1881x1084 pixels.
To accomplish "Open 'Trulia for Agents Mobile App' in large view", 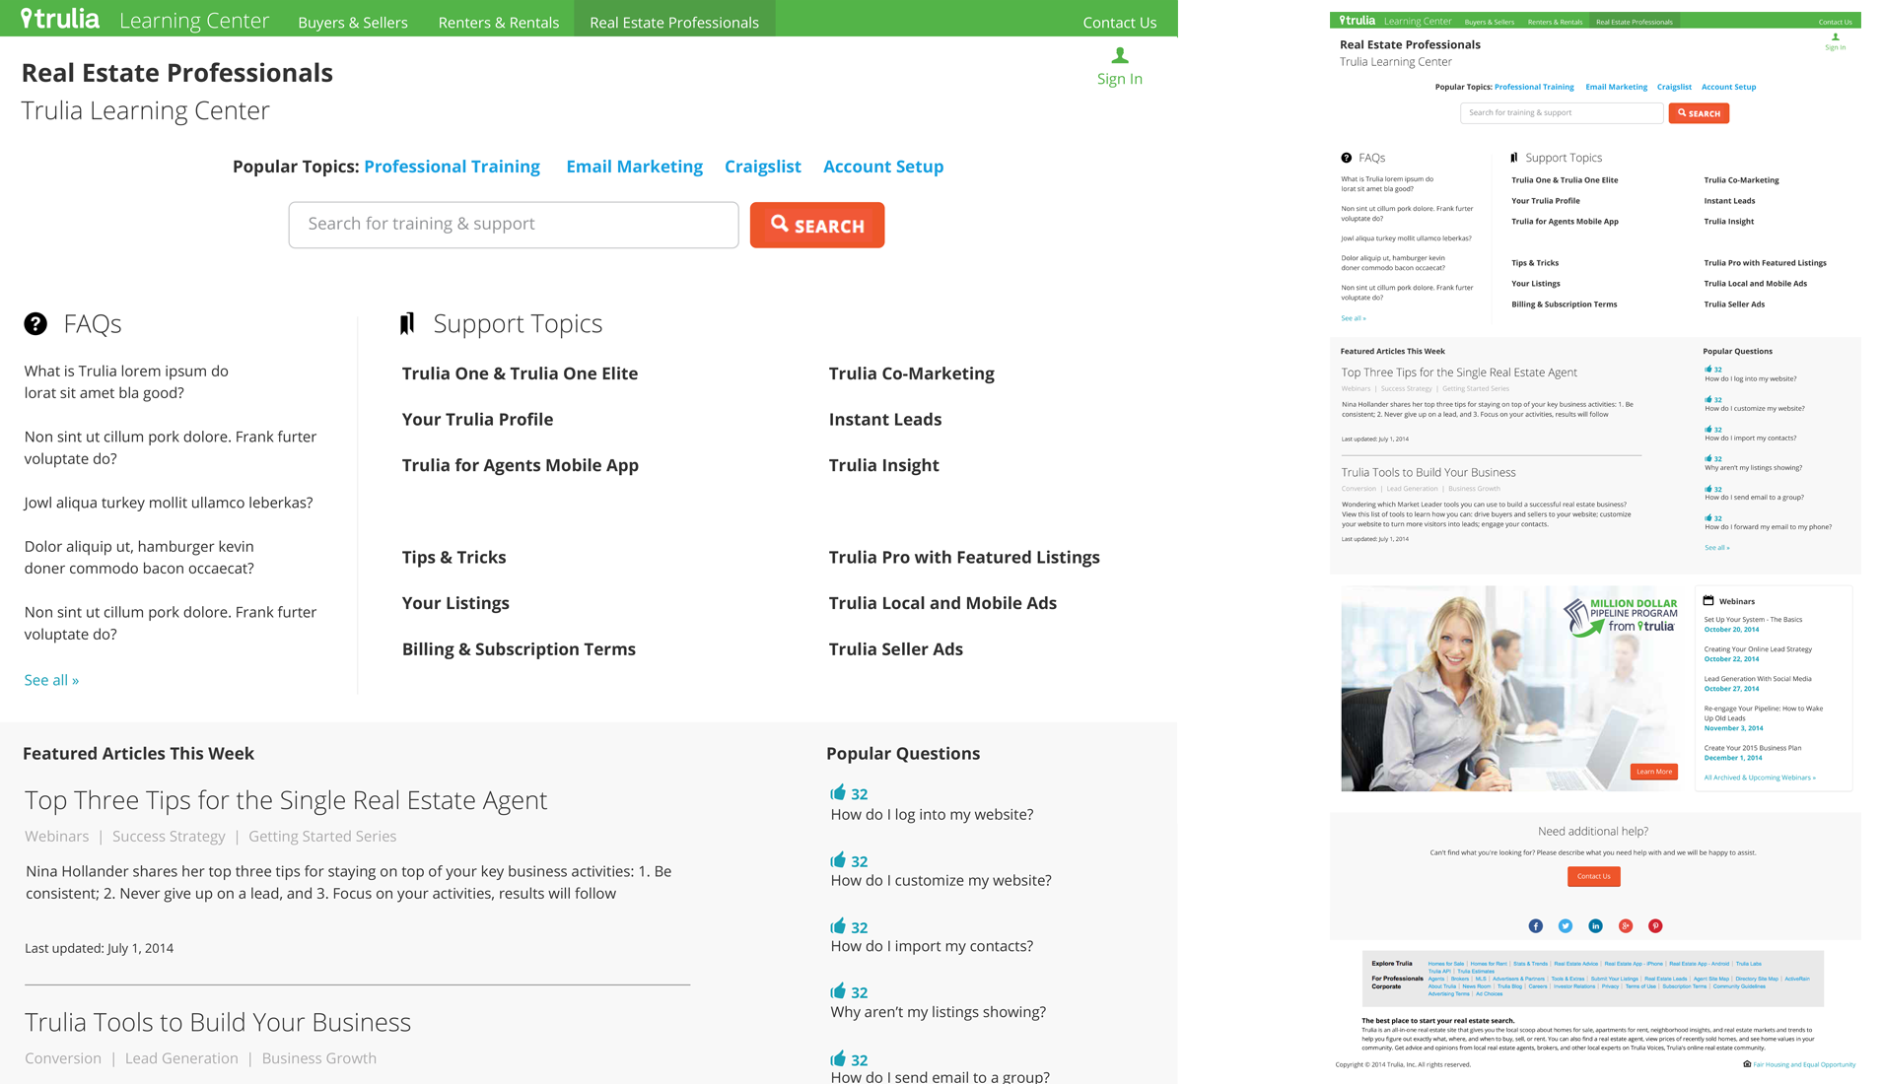I will [x=520, y=465].
